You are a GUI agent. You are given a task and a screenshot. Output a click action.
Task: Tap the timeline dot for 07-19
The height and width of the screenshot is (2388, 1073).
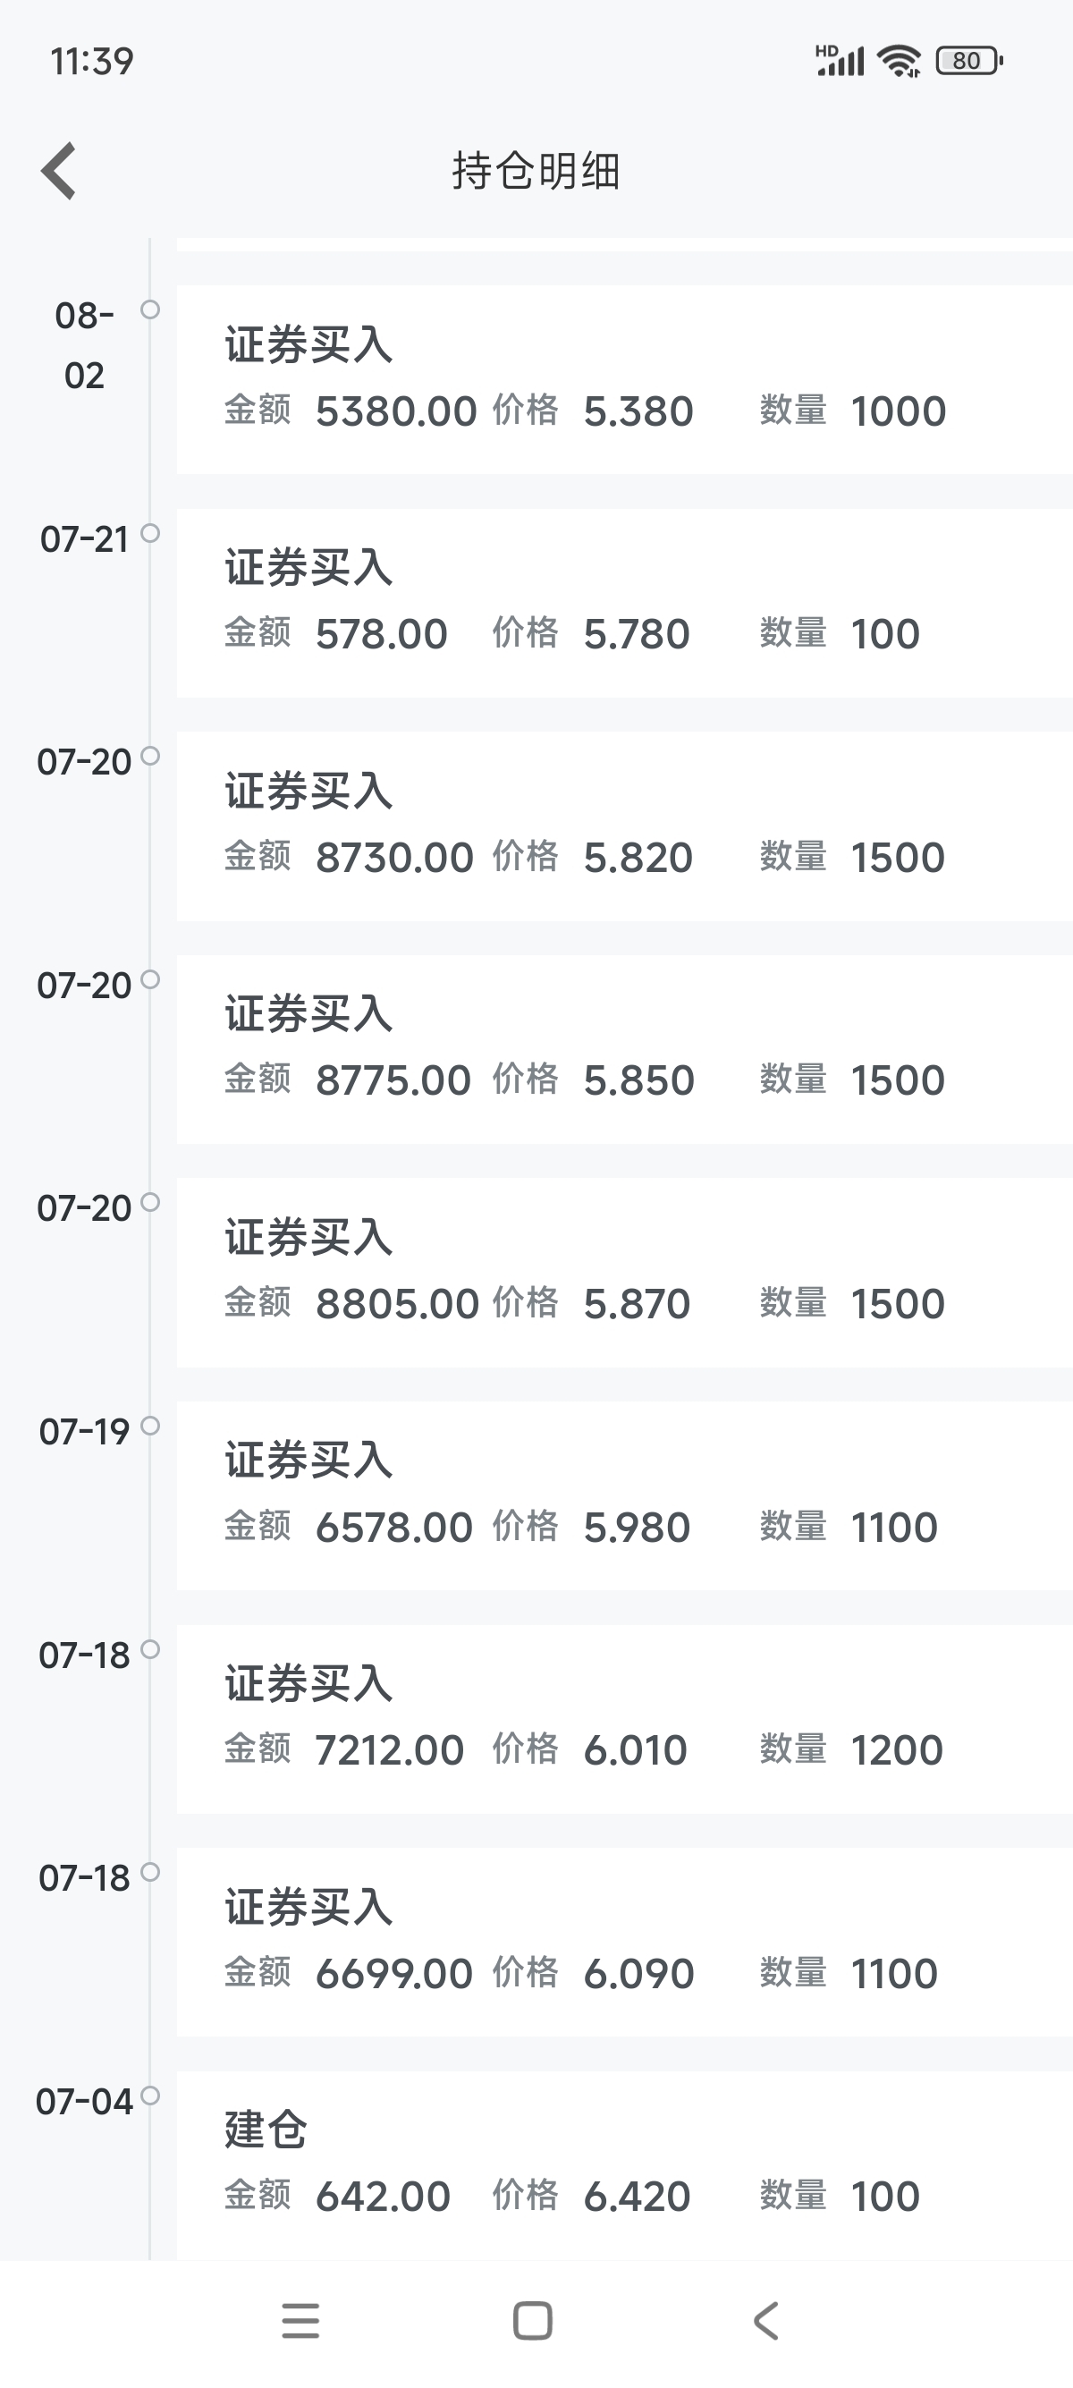pos(150,1426)
